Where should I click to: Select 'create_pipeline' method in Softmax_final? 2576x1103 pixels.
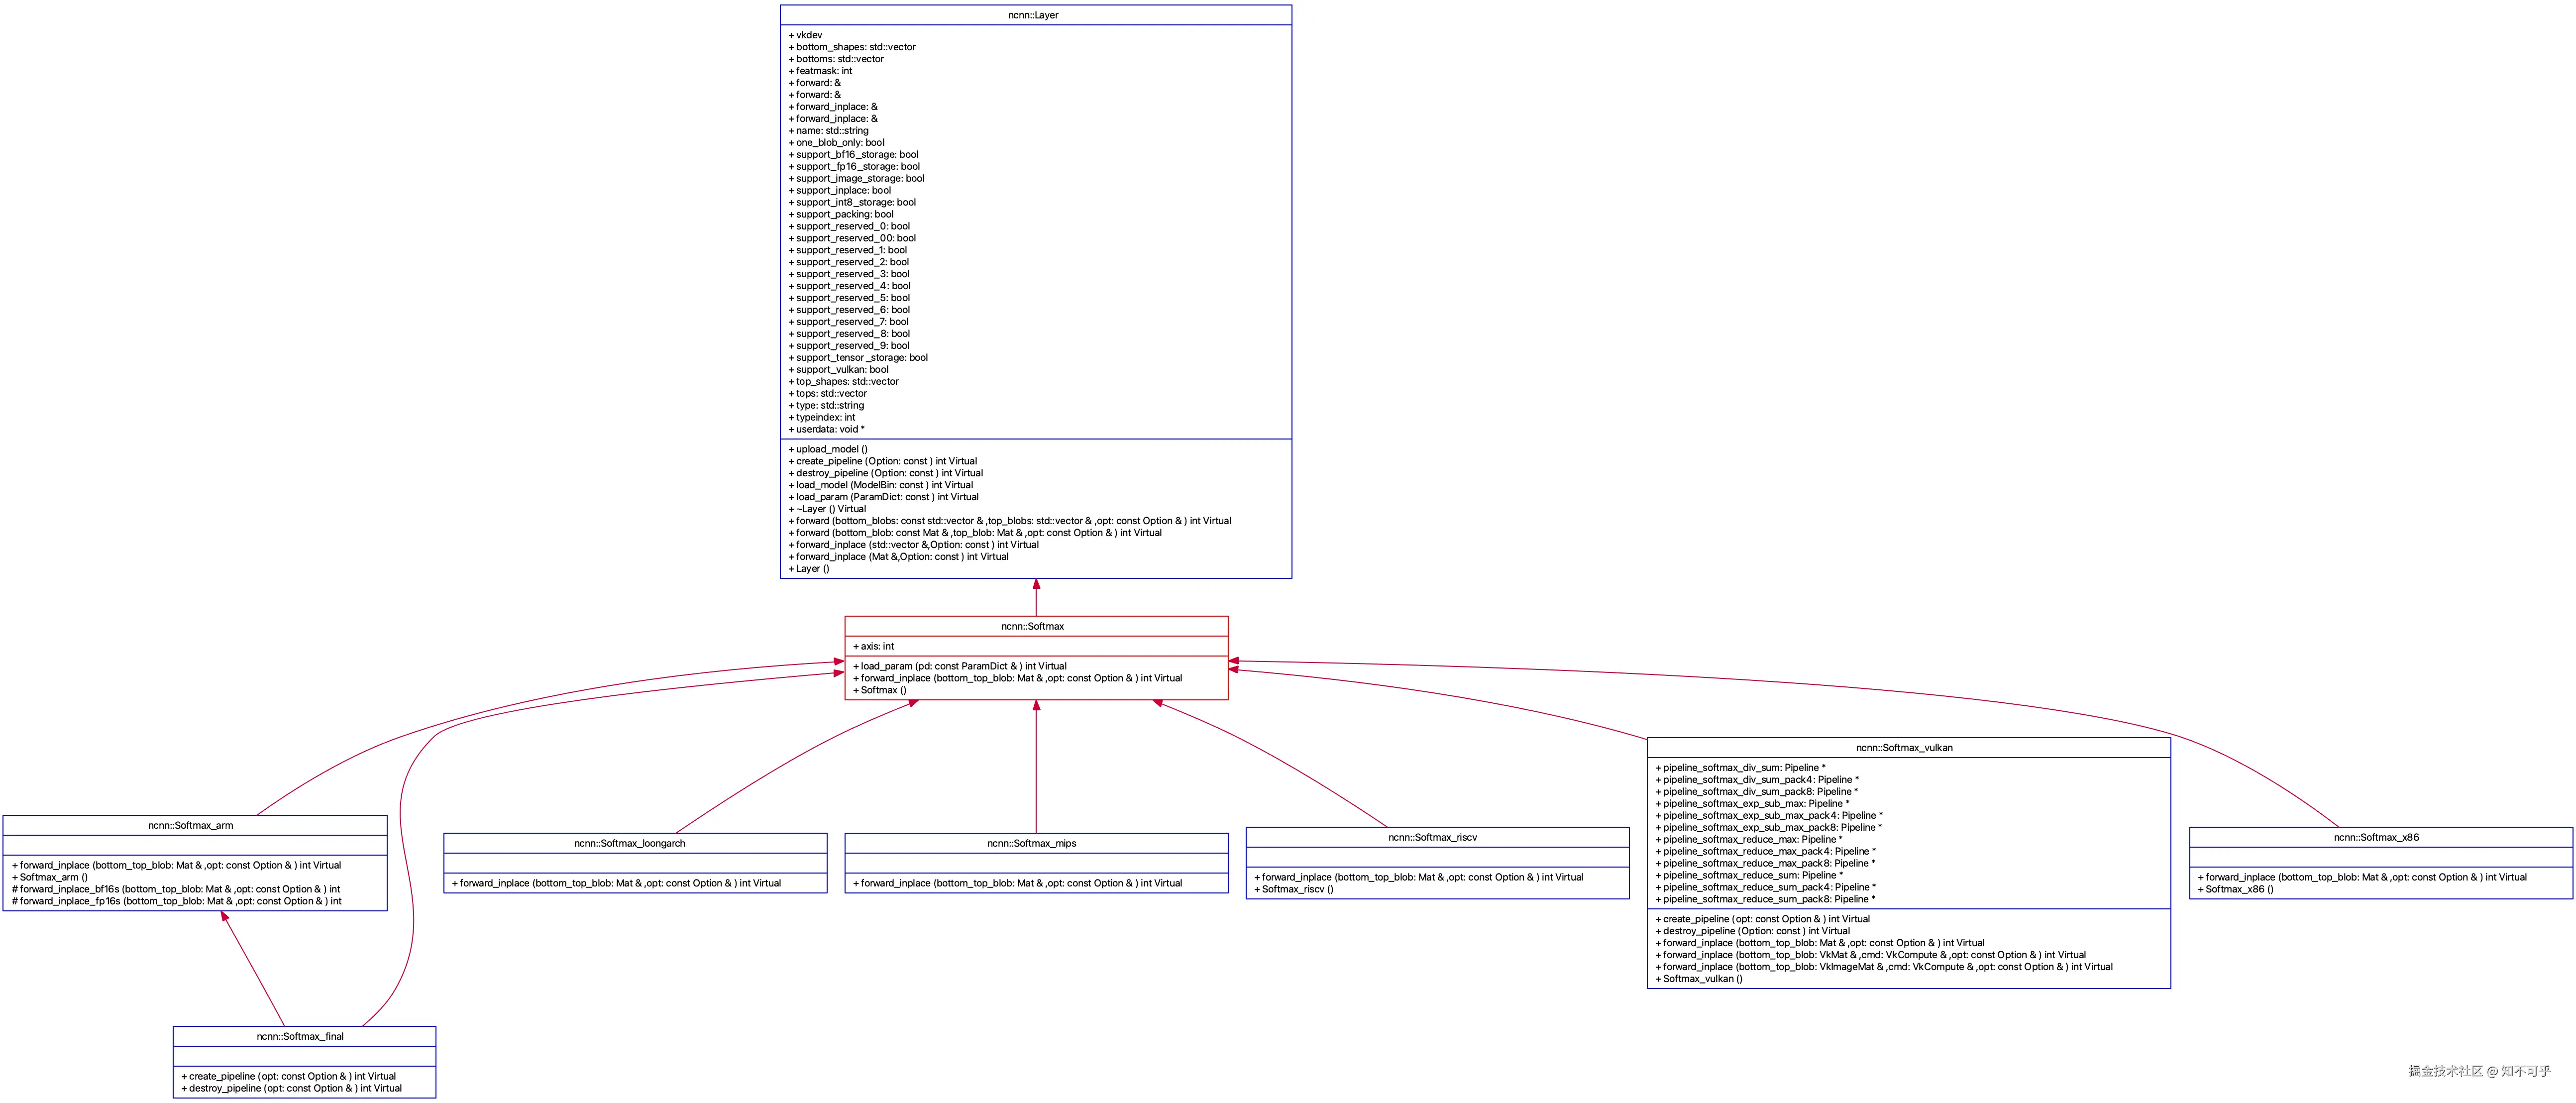(289, 1077)
